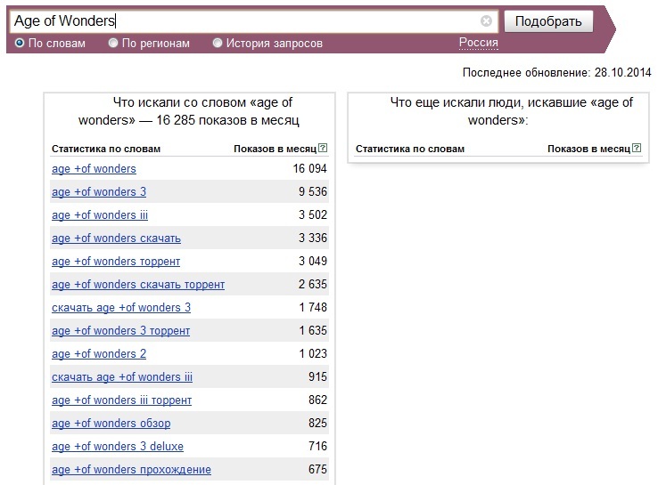Open the age +of wonders скачать link
Image resolution: width=658 pixels, height=485 pixels.
click(x=116, y=238)
